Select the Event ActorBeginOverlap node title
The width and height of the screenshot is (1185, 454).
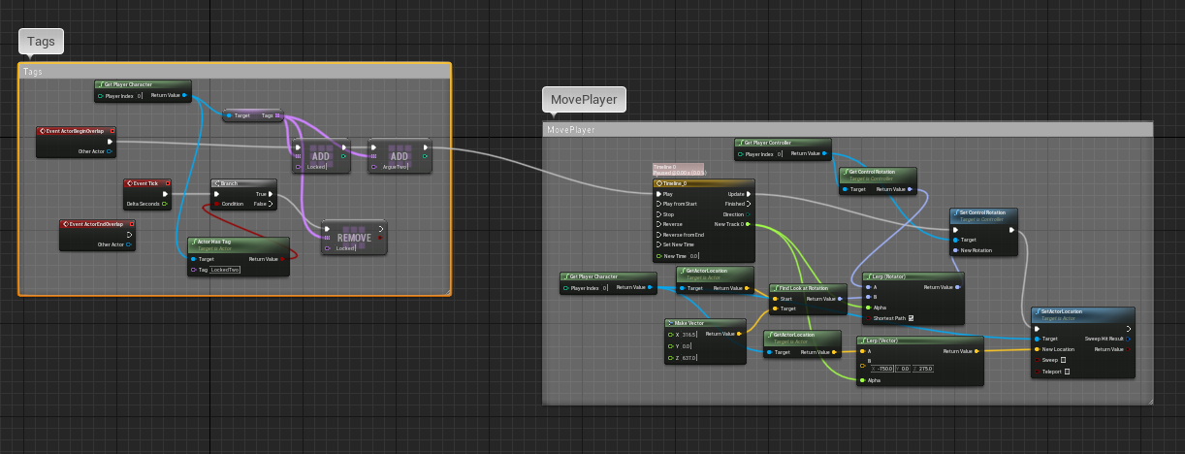(x=76, y=130)
